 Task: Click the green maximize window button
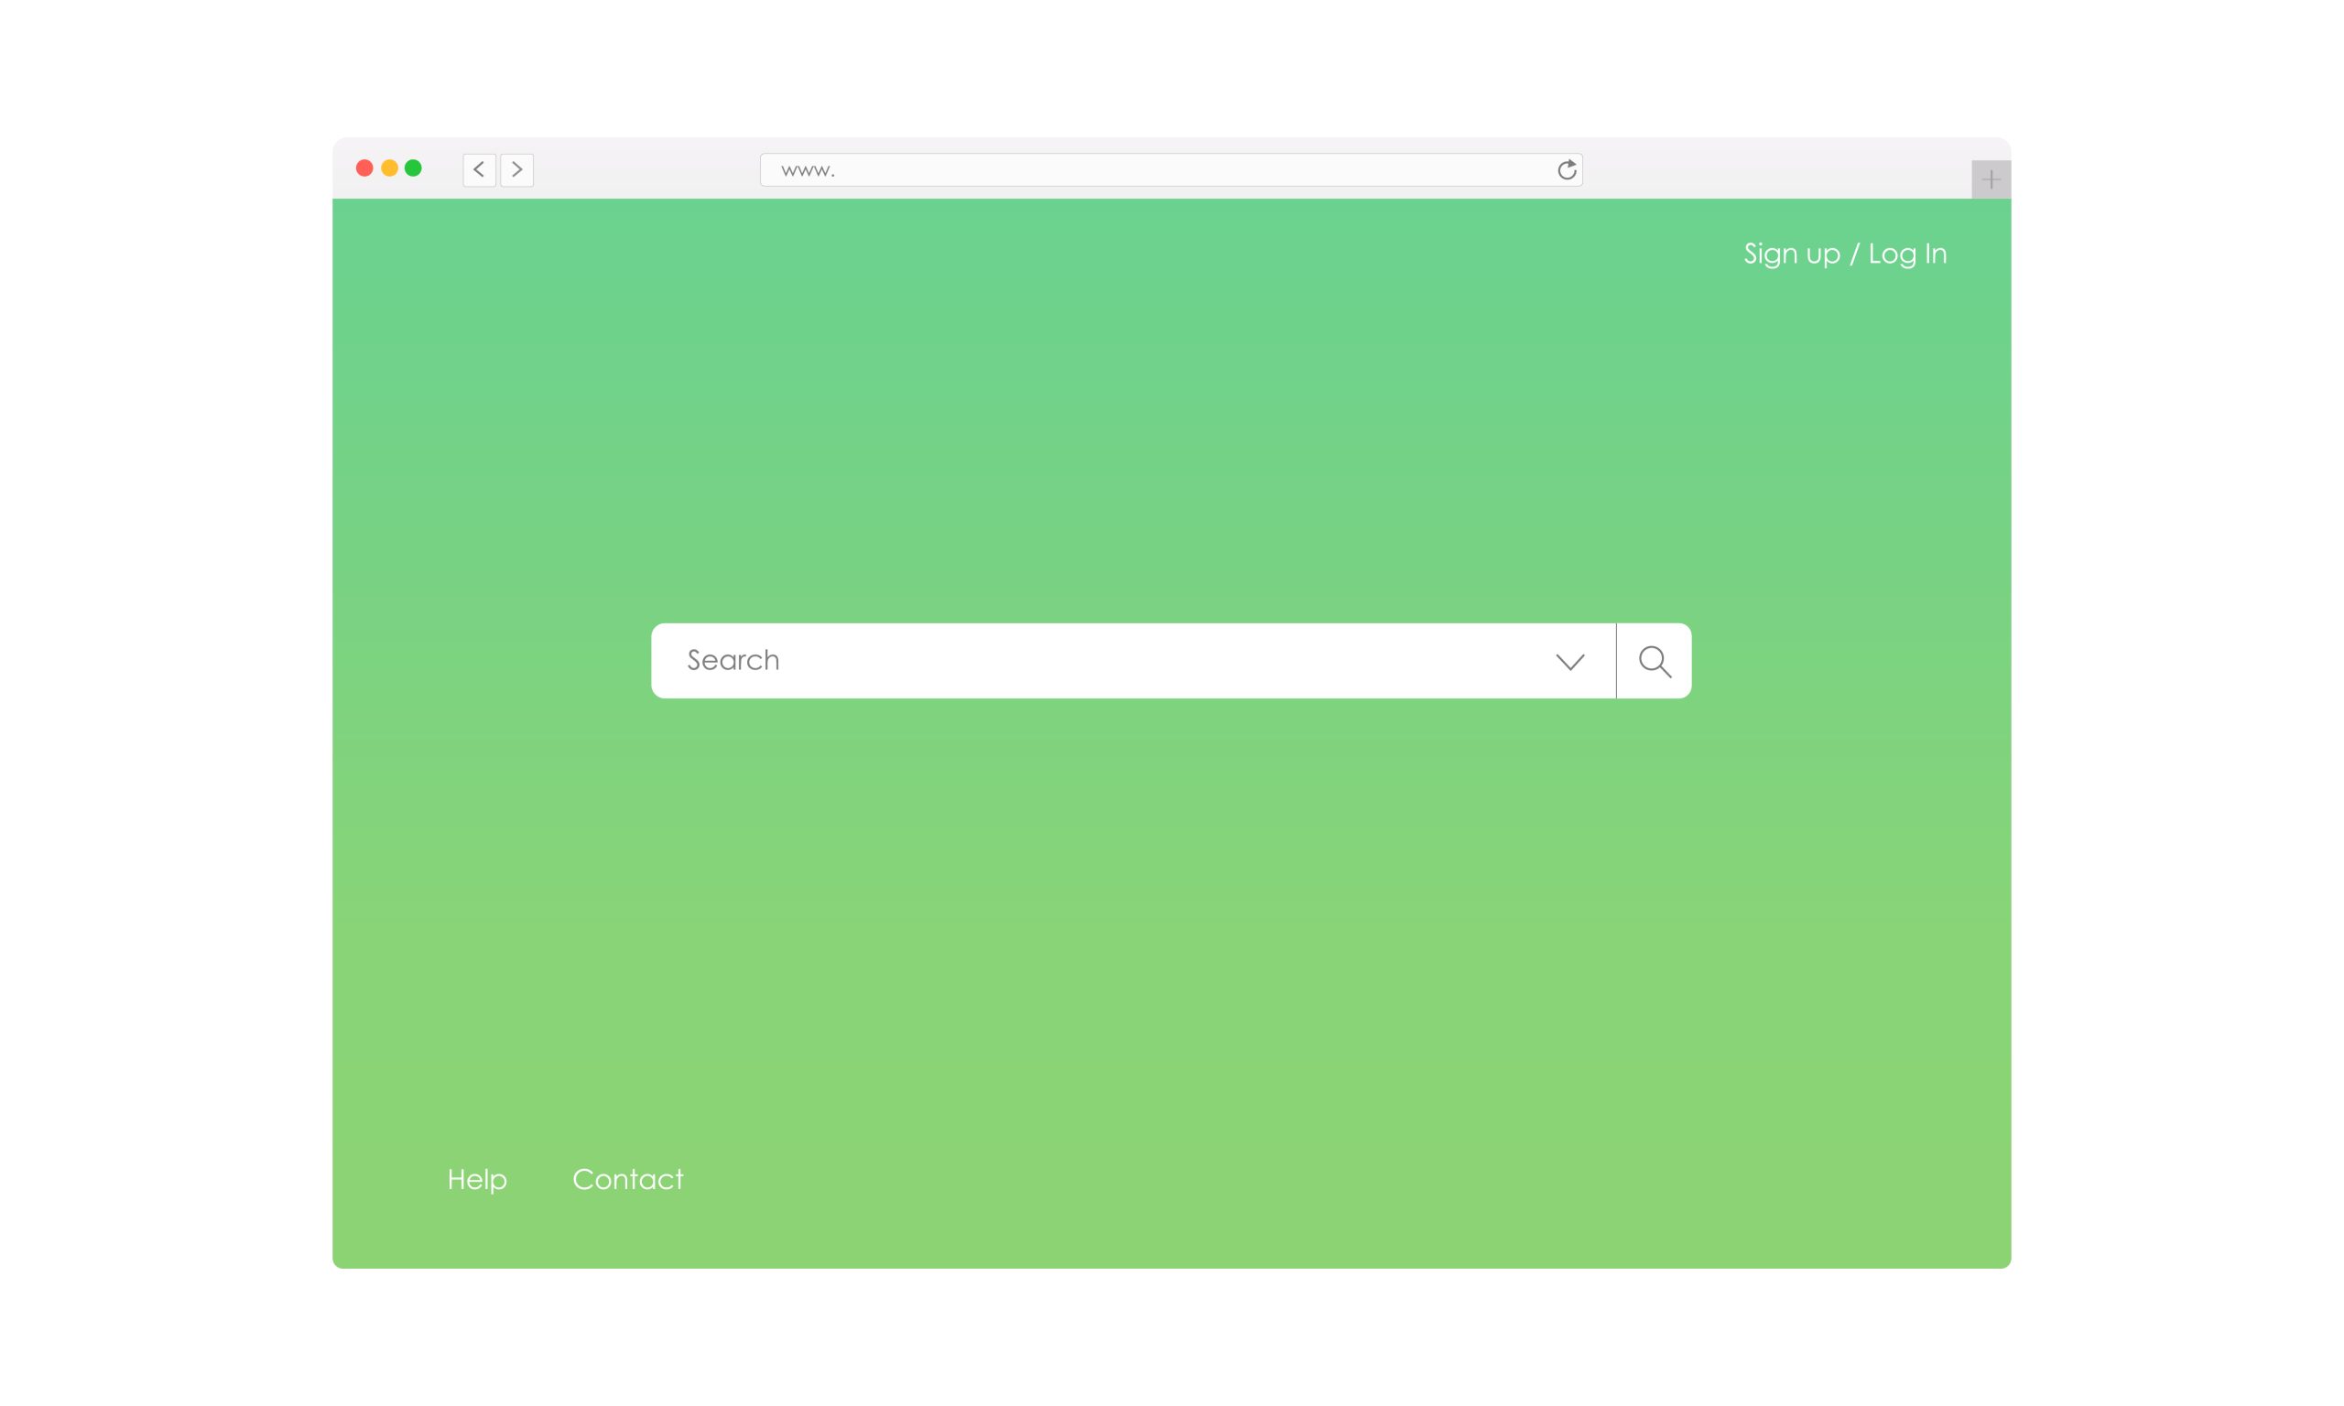tap(415, 168)
